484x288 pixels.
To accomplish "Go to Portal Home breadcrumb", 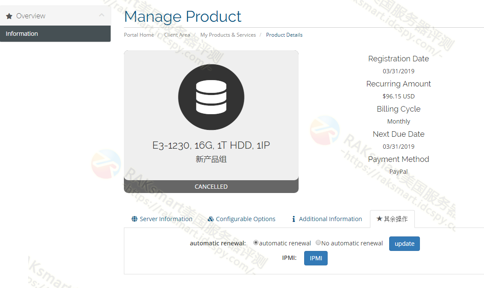I will tap(139, 35).
